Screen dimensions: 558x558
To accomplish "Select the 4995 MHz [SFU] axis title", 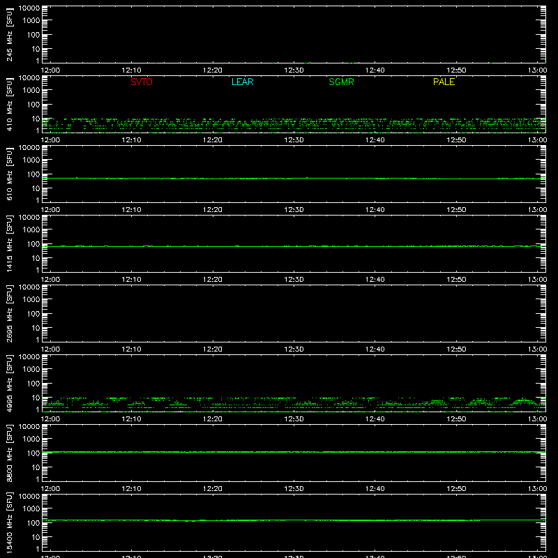I will pos(10,384).
